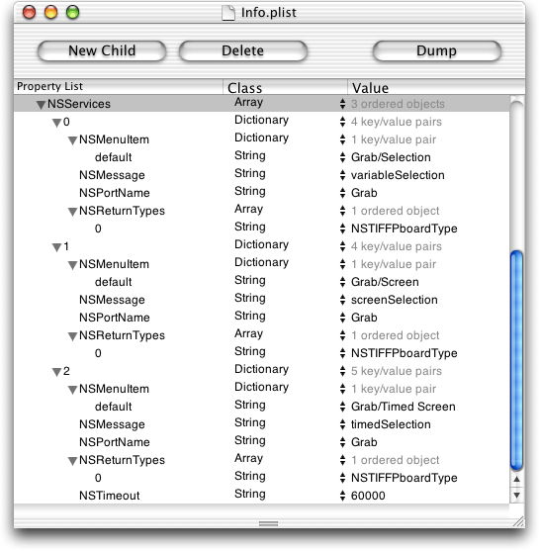Screen dimensions: 539x551
Task: Click the scrollbar down arrow
Action: click(x=516, y=496)
